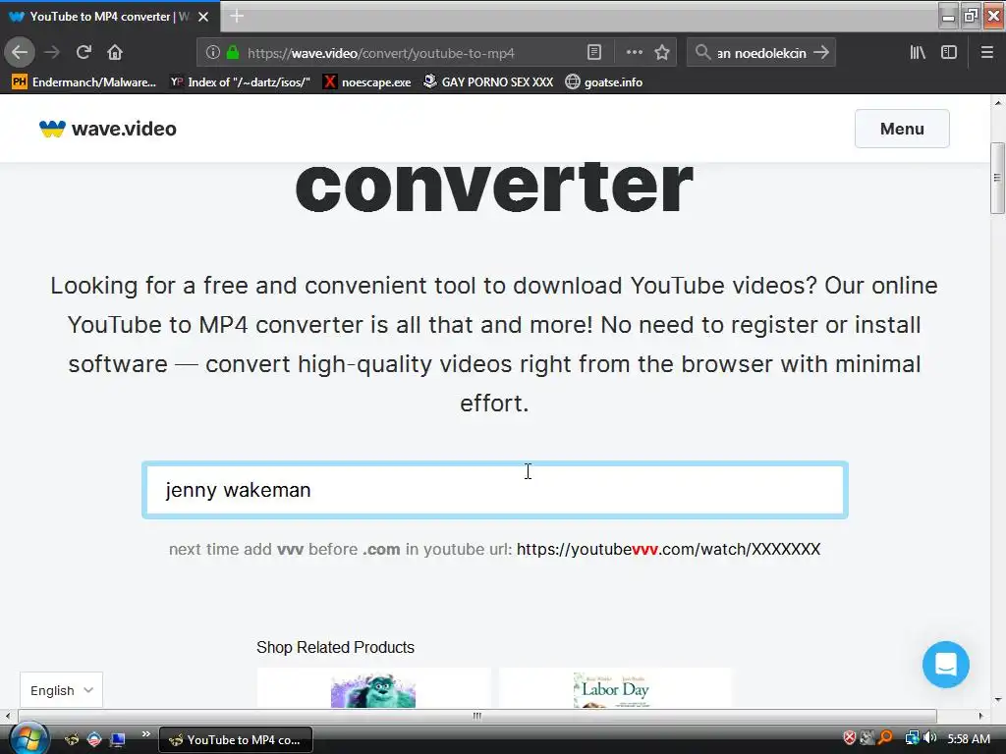Click the 5:58 AM taskbar clock
The width and height of the screenshot is (1006, 754).
[x=968, y=738]
